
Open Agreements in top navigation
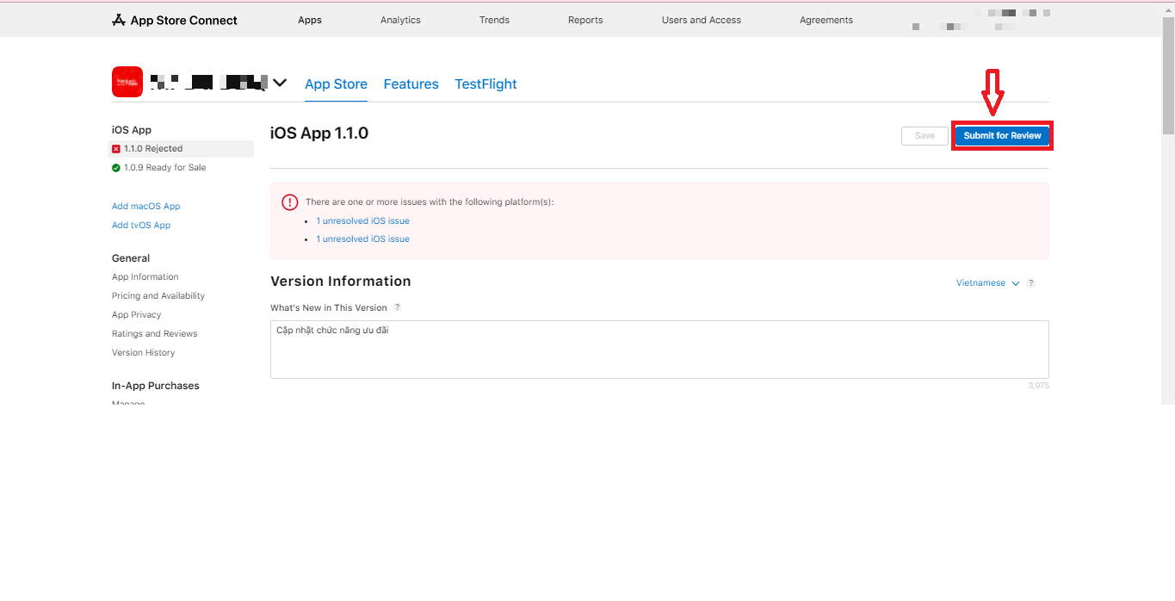point(826,20)
